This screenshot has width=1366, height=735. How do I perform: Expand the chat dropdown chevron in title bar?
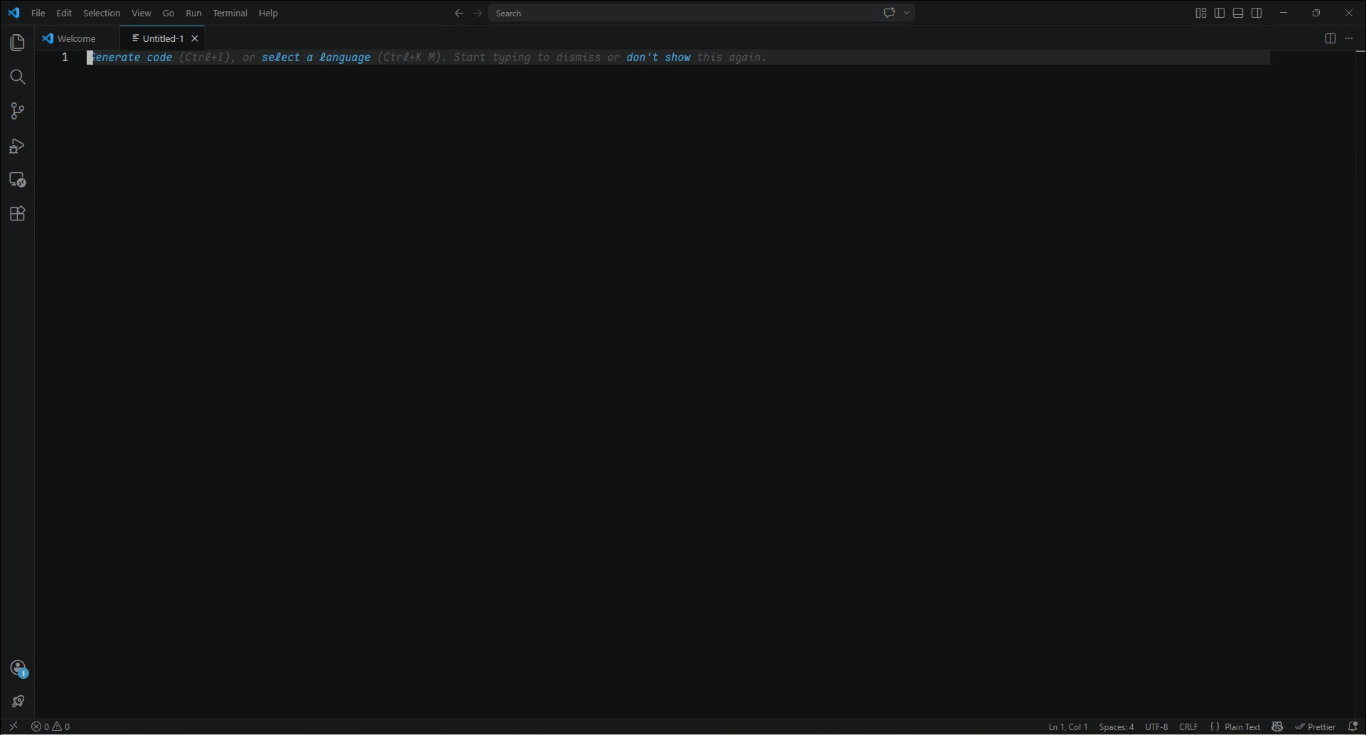906,13
